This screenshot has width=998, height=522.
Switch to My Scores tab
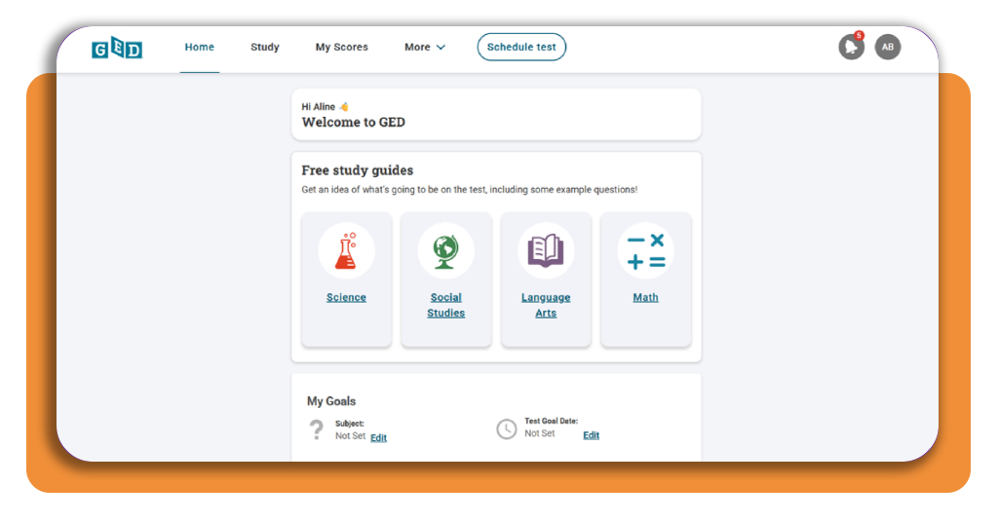(342, 47)
